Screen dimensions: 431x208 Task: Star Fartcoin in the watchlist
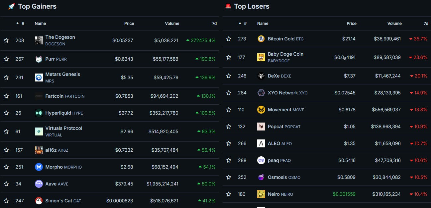tap(6, 96)
